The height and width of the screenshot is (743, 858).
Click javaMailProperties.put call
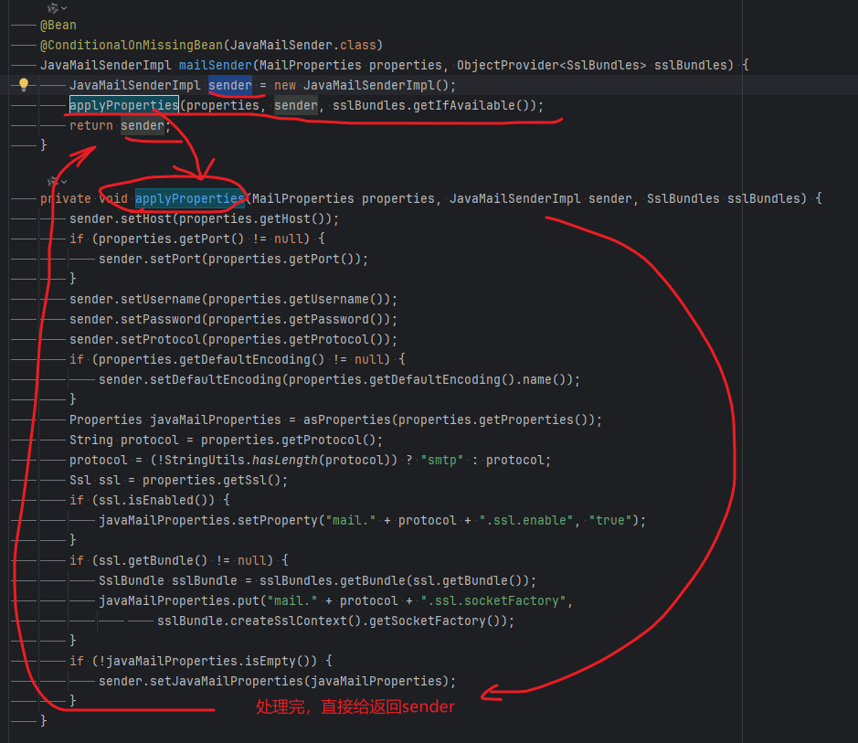click(335, 600)
